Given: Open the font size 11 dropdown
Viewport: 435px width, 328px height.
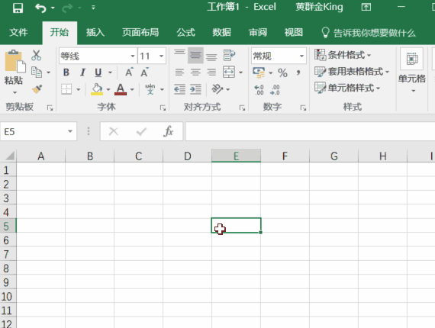Looking at the screenshot, I should coord(161,56).
